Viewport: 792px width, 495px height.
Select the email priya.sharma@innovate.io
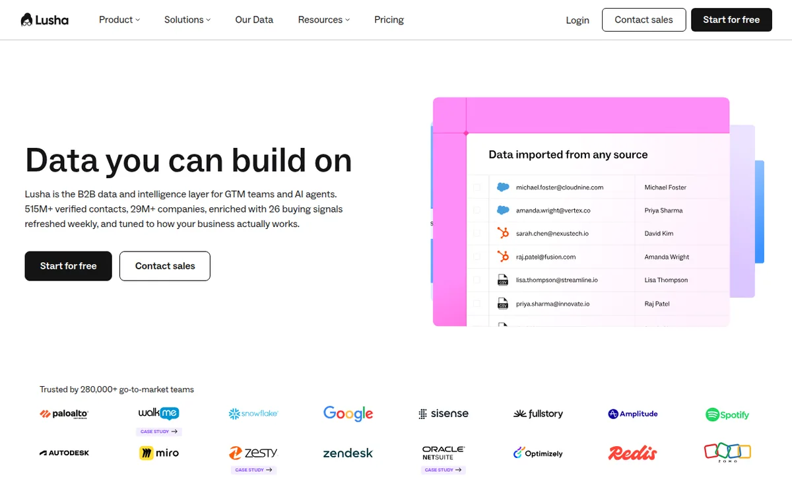553,304
